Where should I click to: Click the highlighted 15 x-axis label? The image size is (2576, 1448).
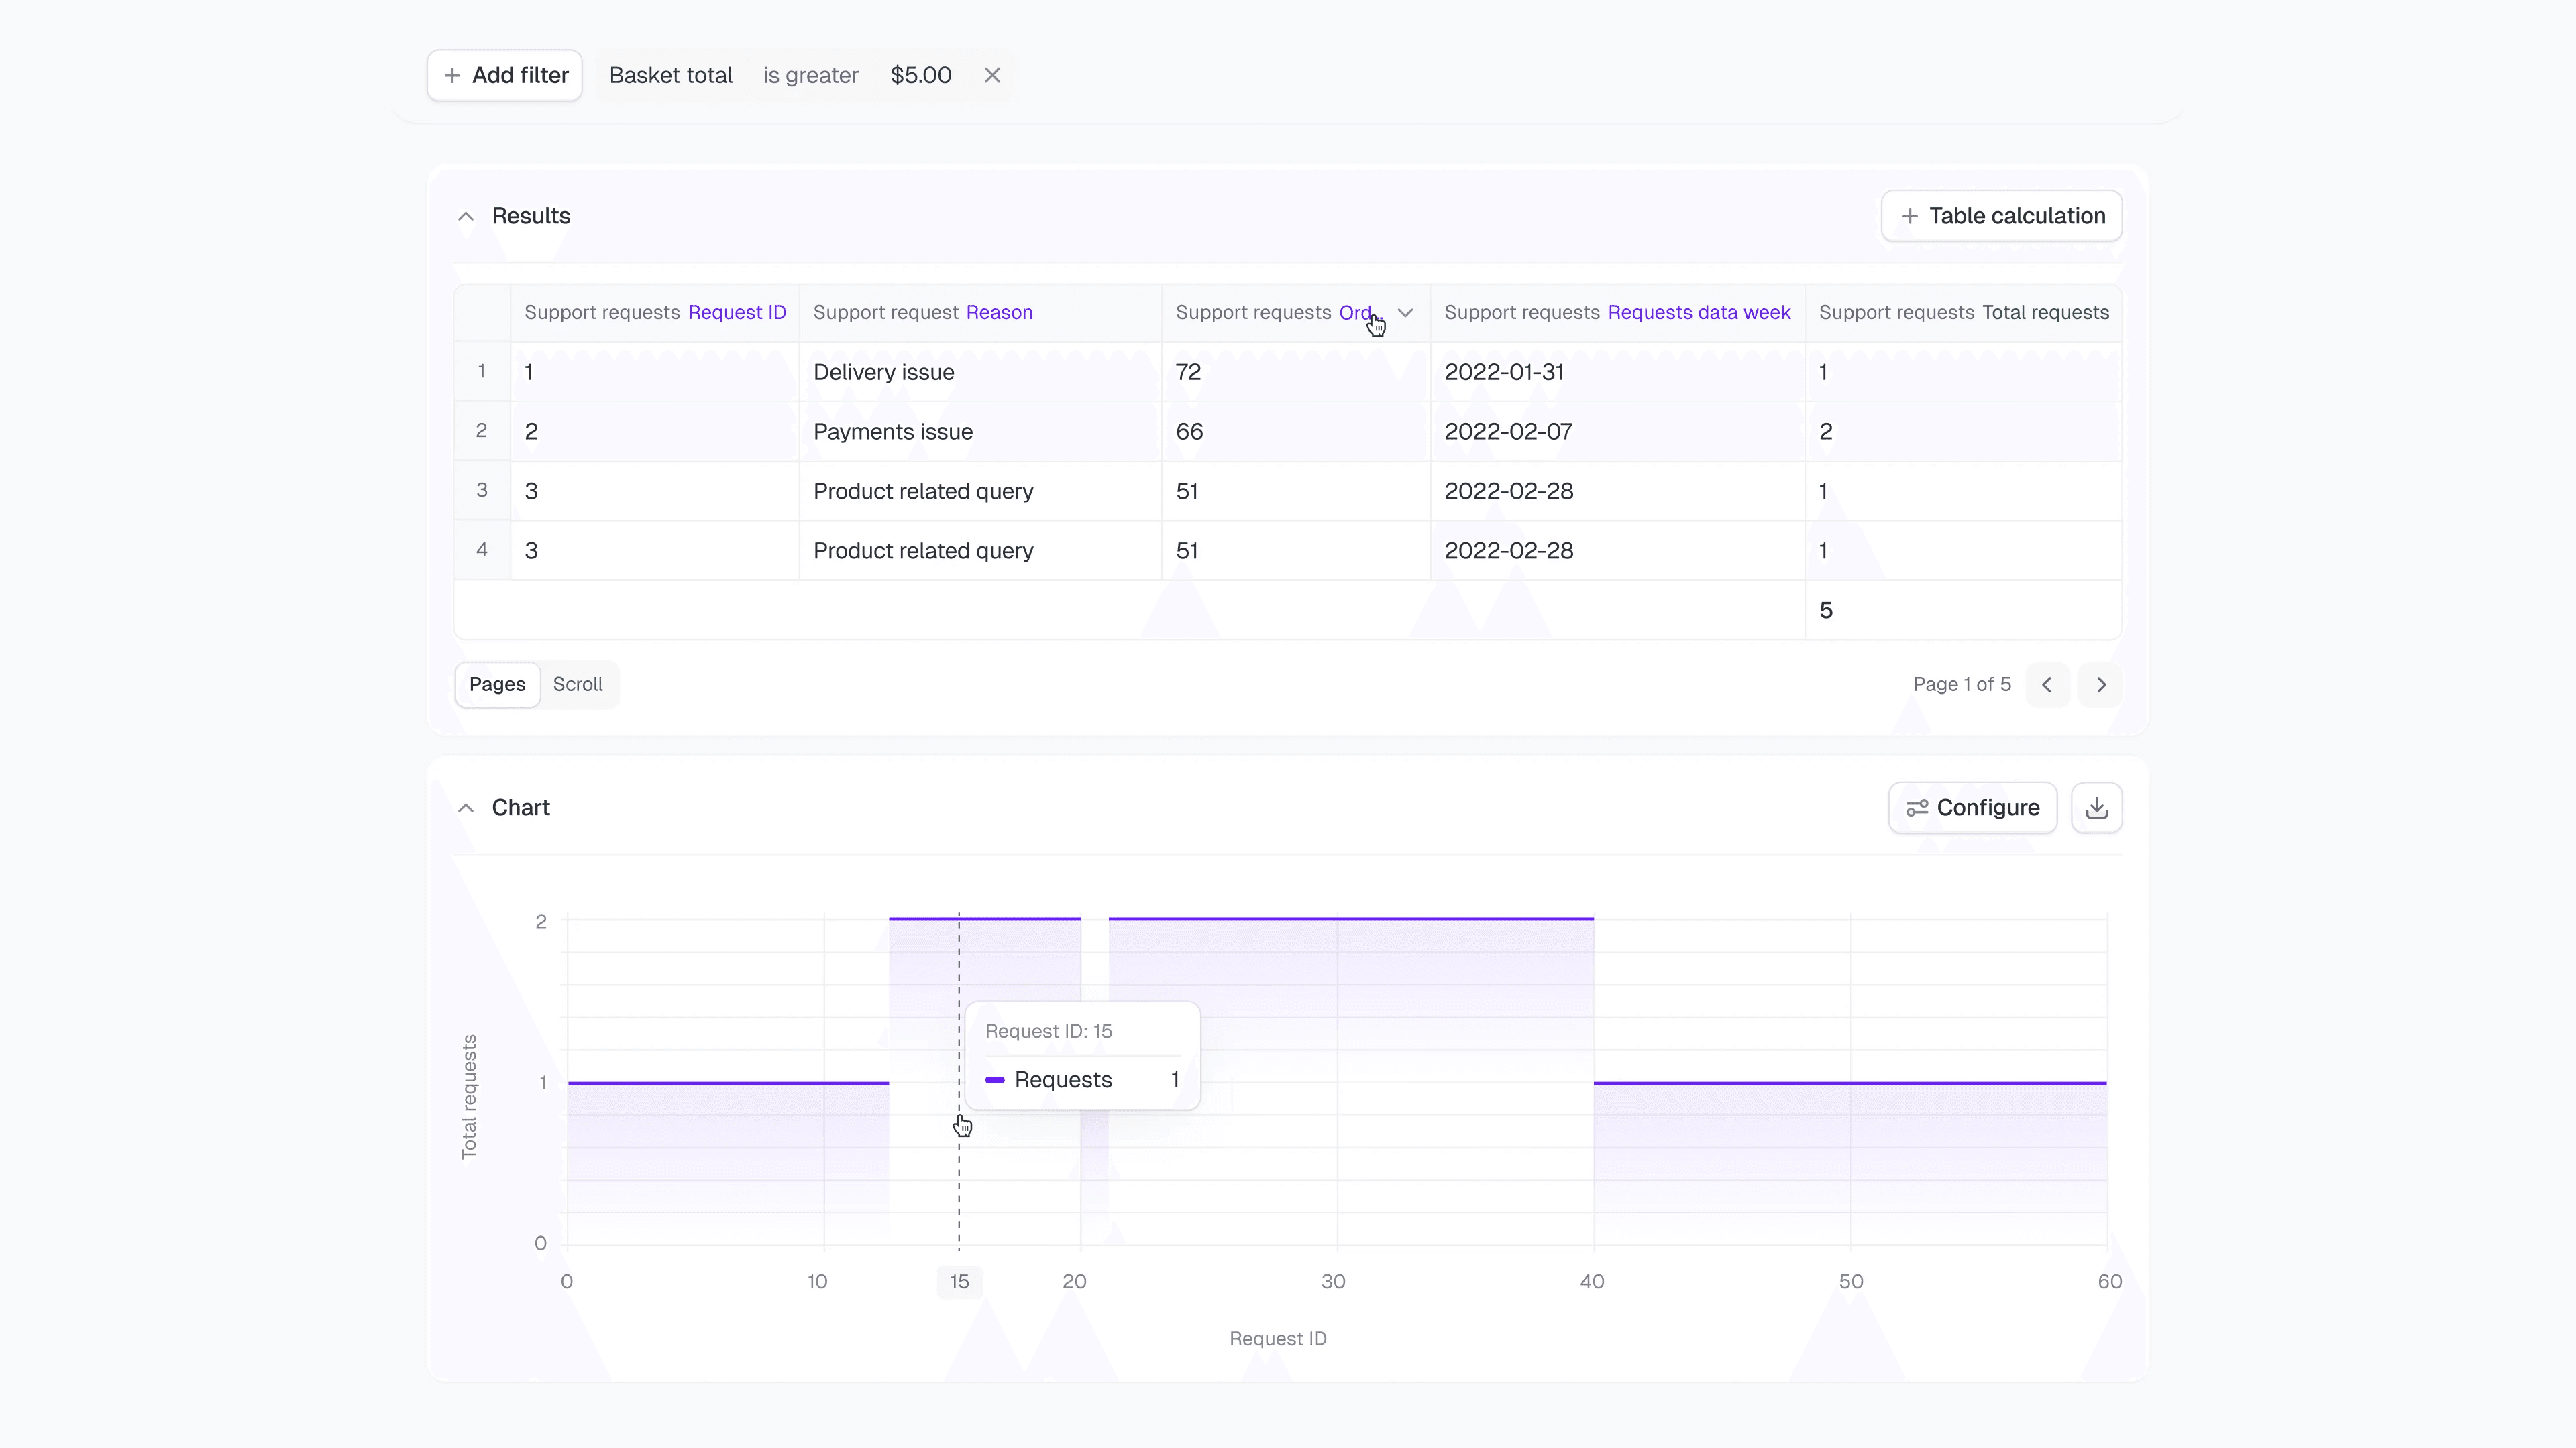[x=959, y=1282]
